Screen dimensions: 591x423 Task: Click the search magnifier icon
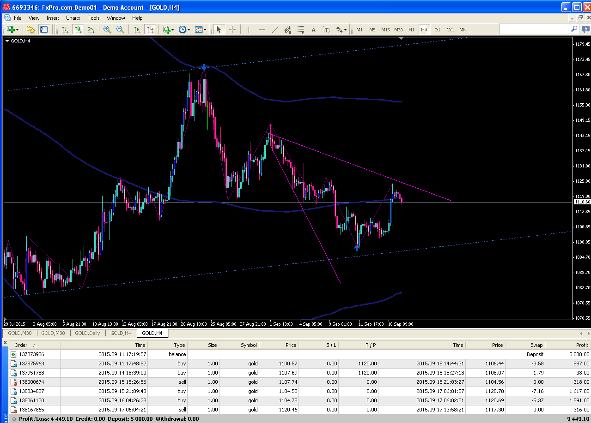pyautogui.click(x=574, y=29)
